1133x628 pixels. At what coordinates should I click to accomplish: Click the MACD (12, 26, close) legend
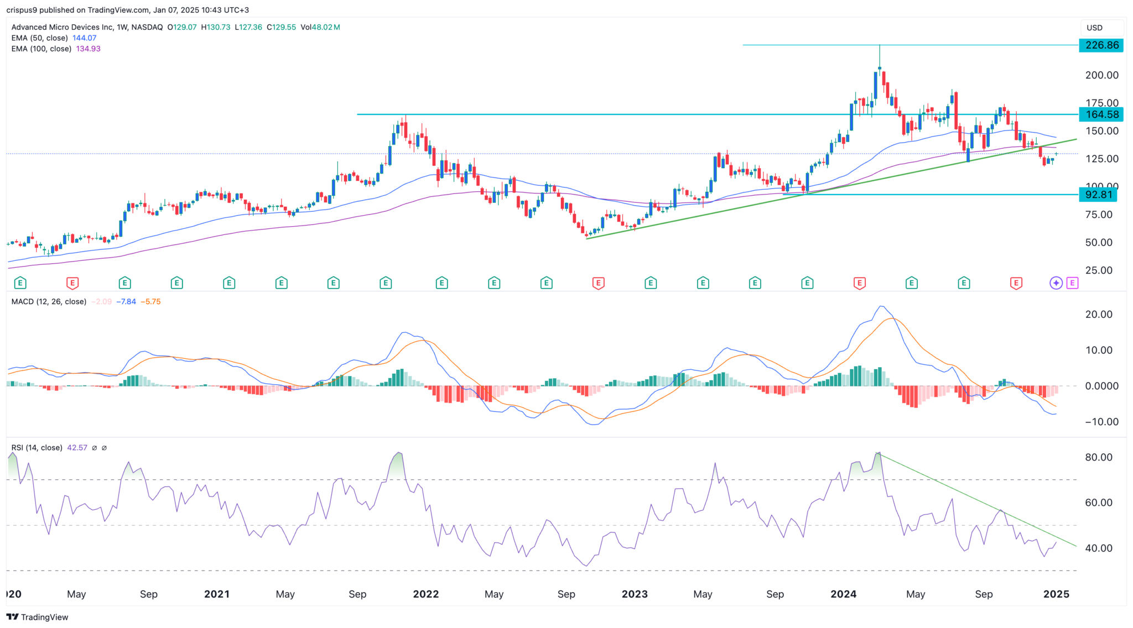49,302
